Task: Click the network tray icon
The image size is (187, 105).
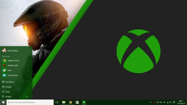Action: (168, 102)
